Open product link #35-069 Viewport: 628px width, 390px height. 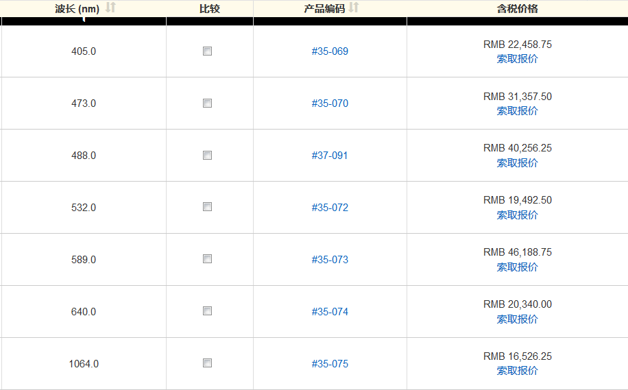tap(330, 51)
